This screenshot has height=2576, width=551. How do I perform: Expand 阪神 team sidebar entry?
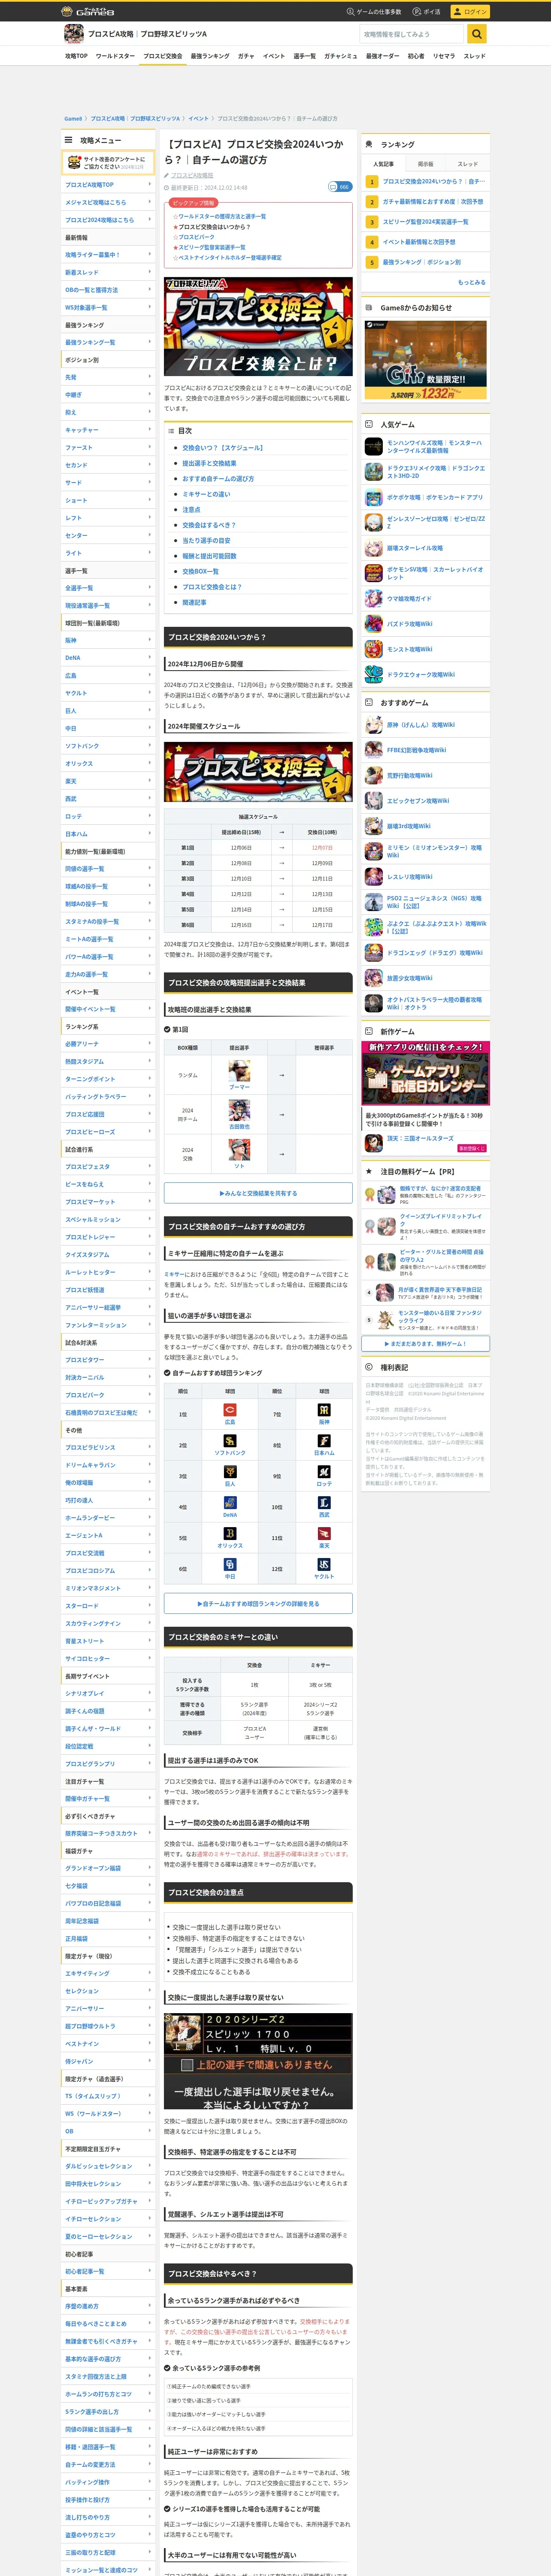click(108, 640)
